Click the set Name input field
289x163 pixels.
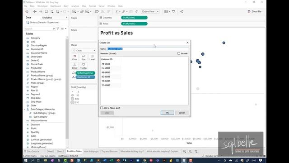tap(148, 49)
